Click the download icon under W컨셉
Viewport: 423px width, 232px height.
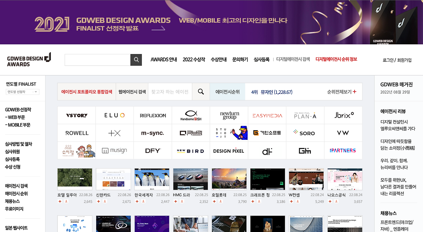298,201
